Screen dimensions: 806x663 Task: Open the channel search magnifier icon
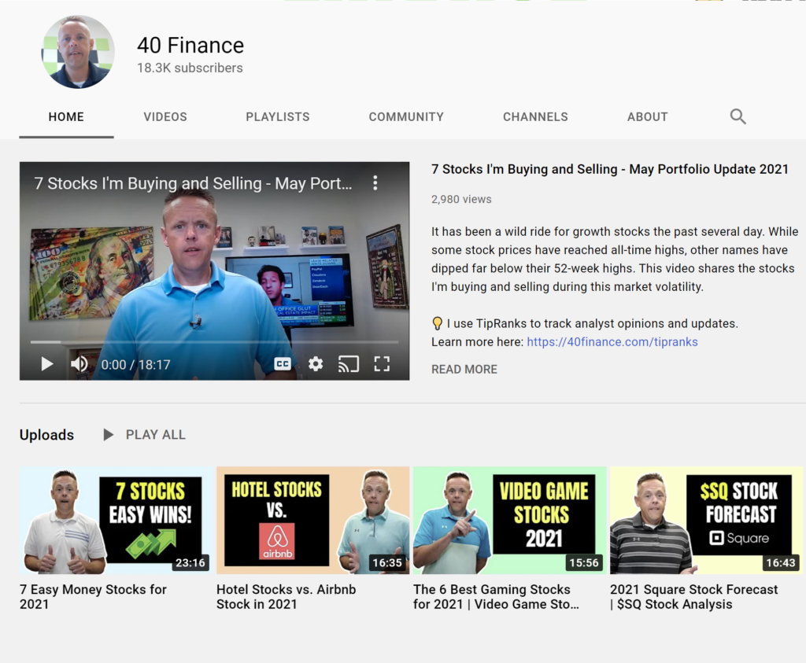pos(738,116)
